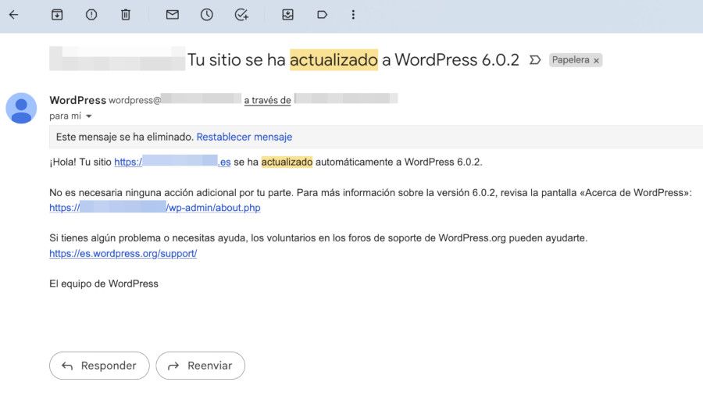Click the sender avatar picture
The image size is (703, 400).
21,108
